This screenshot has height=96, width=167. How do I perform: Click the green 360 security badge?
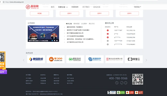coord(121,92)
